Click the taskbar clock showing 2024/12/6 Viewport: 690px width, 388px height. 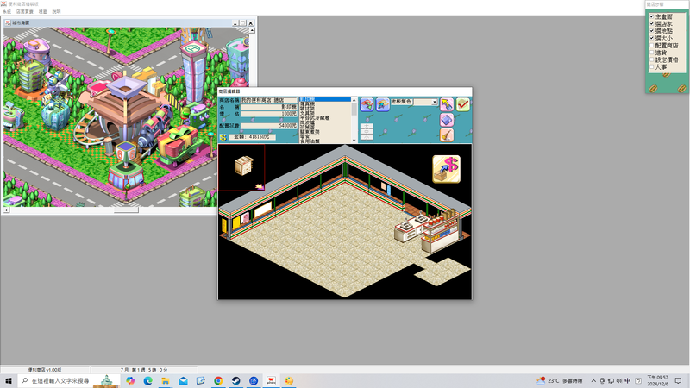[x=657, y=381]
